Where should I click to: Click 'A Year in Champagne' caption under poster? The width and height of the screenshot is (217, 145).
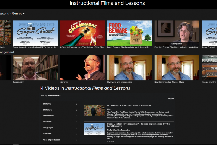pyautogui.click(x=82, y=47)
